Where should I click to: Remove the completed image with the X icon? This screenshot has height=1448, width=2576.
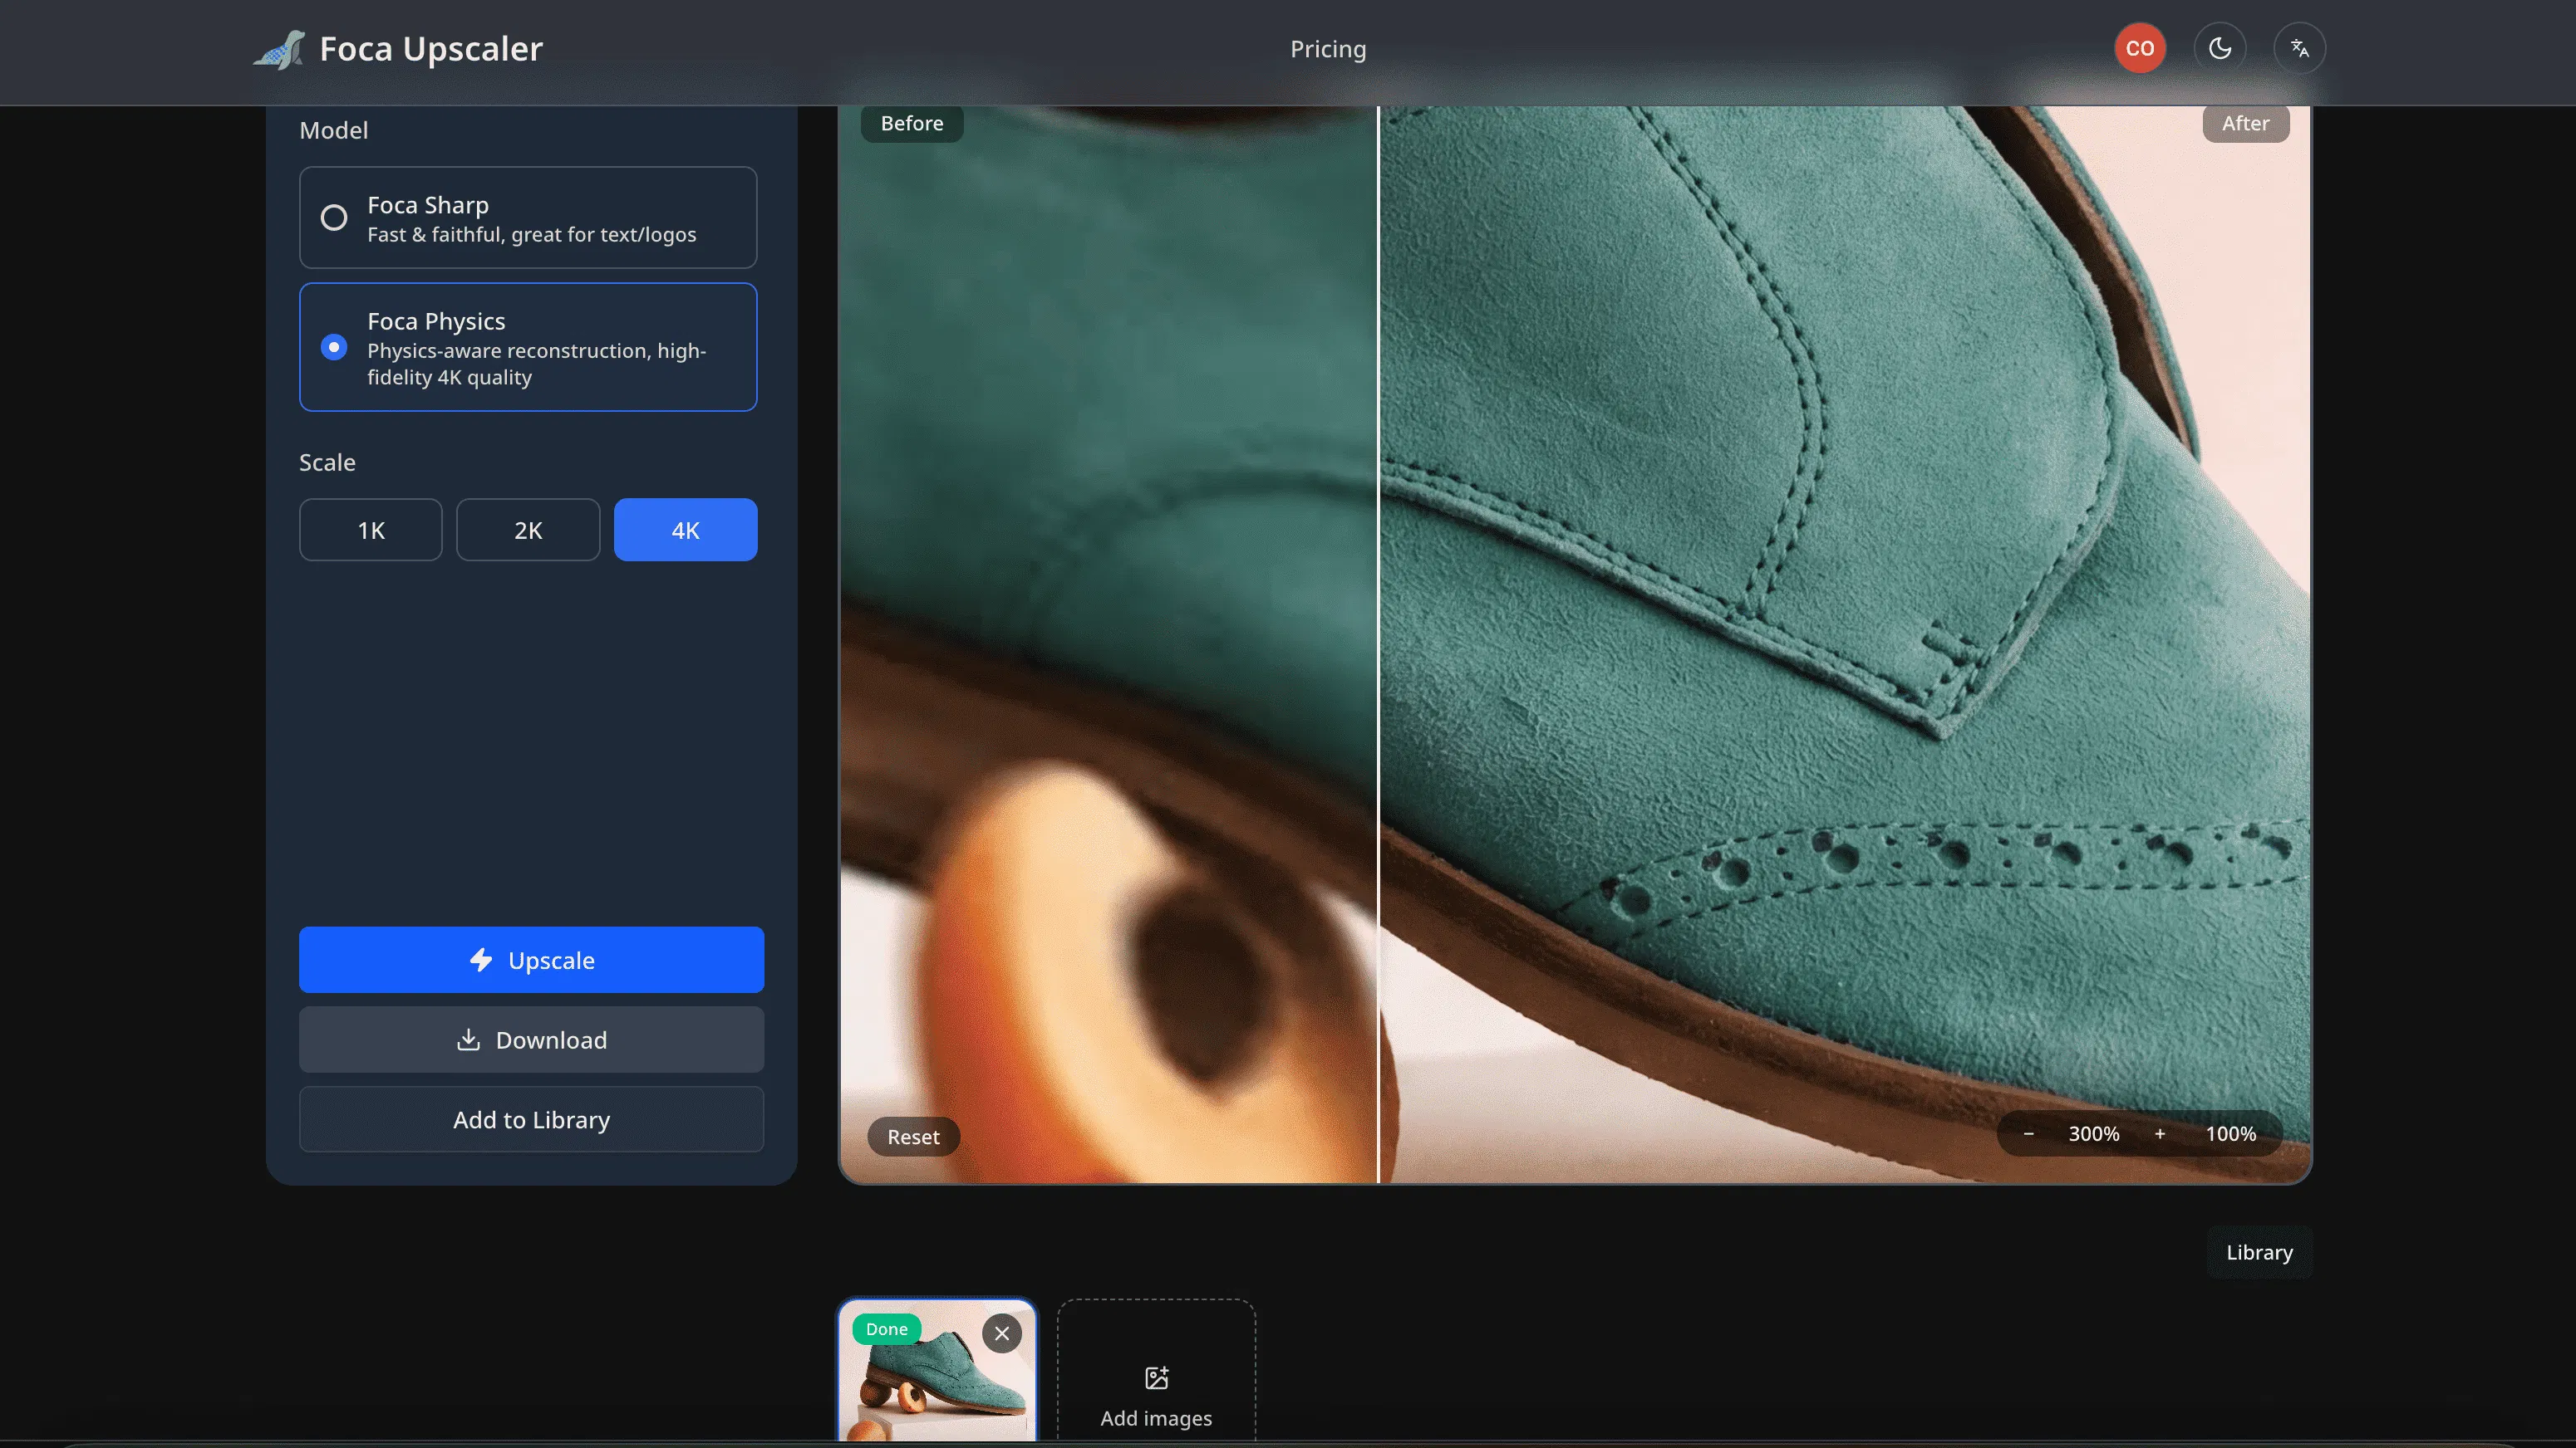click(x=1002, y=1333)
